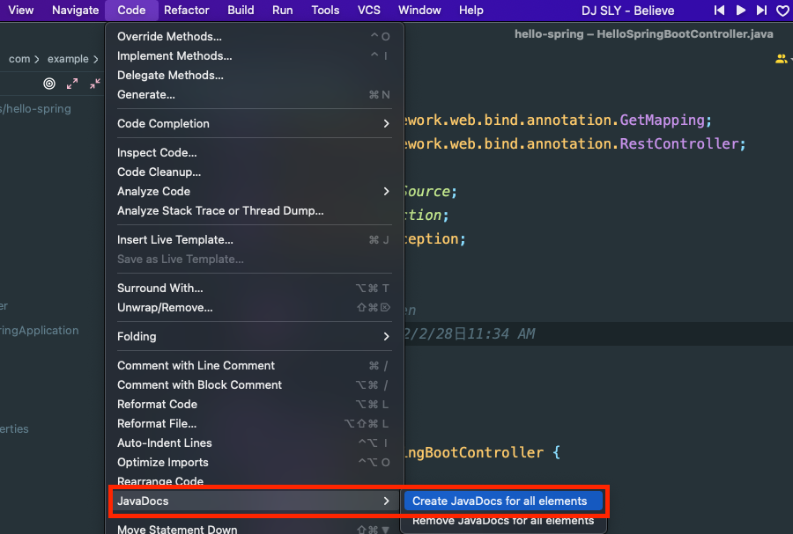The height and width of the screenshot is (534, 793).
Task: Click the example breadcrumb
Action: point(68,59)
